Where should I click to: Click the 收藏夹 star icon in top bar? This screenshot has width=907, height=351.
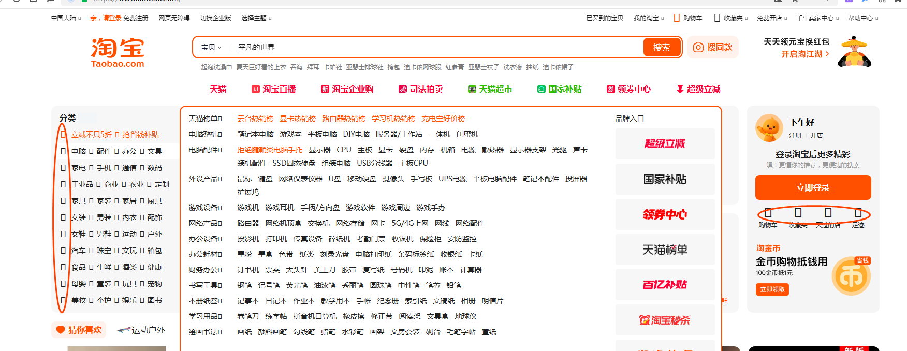click(717, 18)
